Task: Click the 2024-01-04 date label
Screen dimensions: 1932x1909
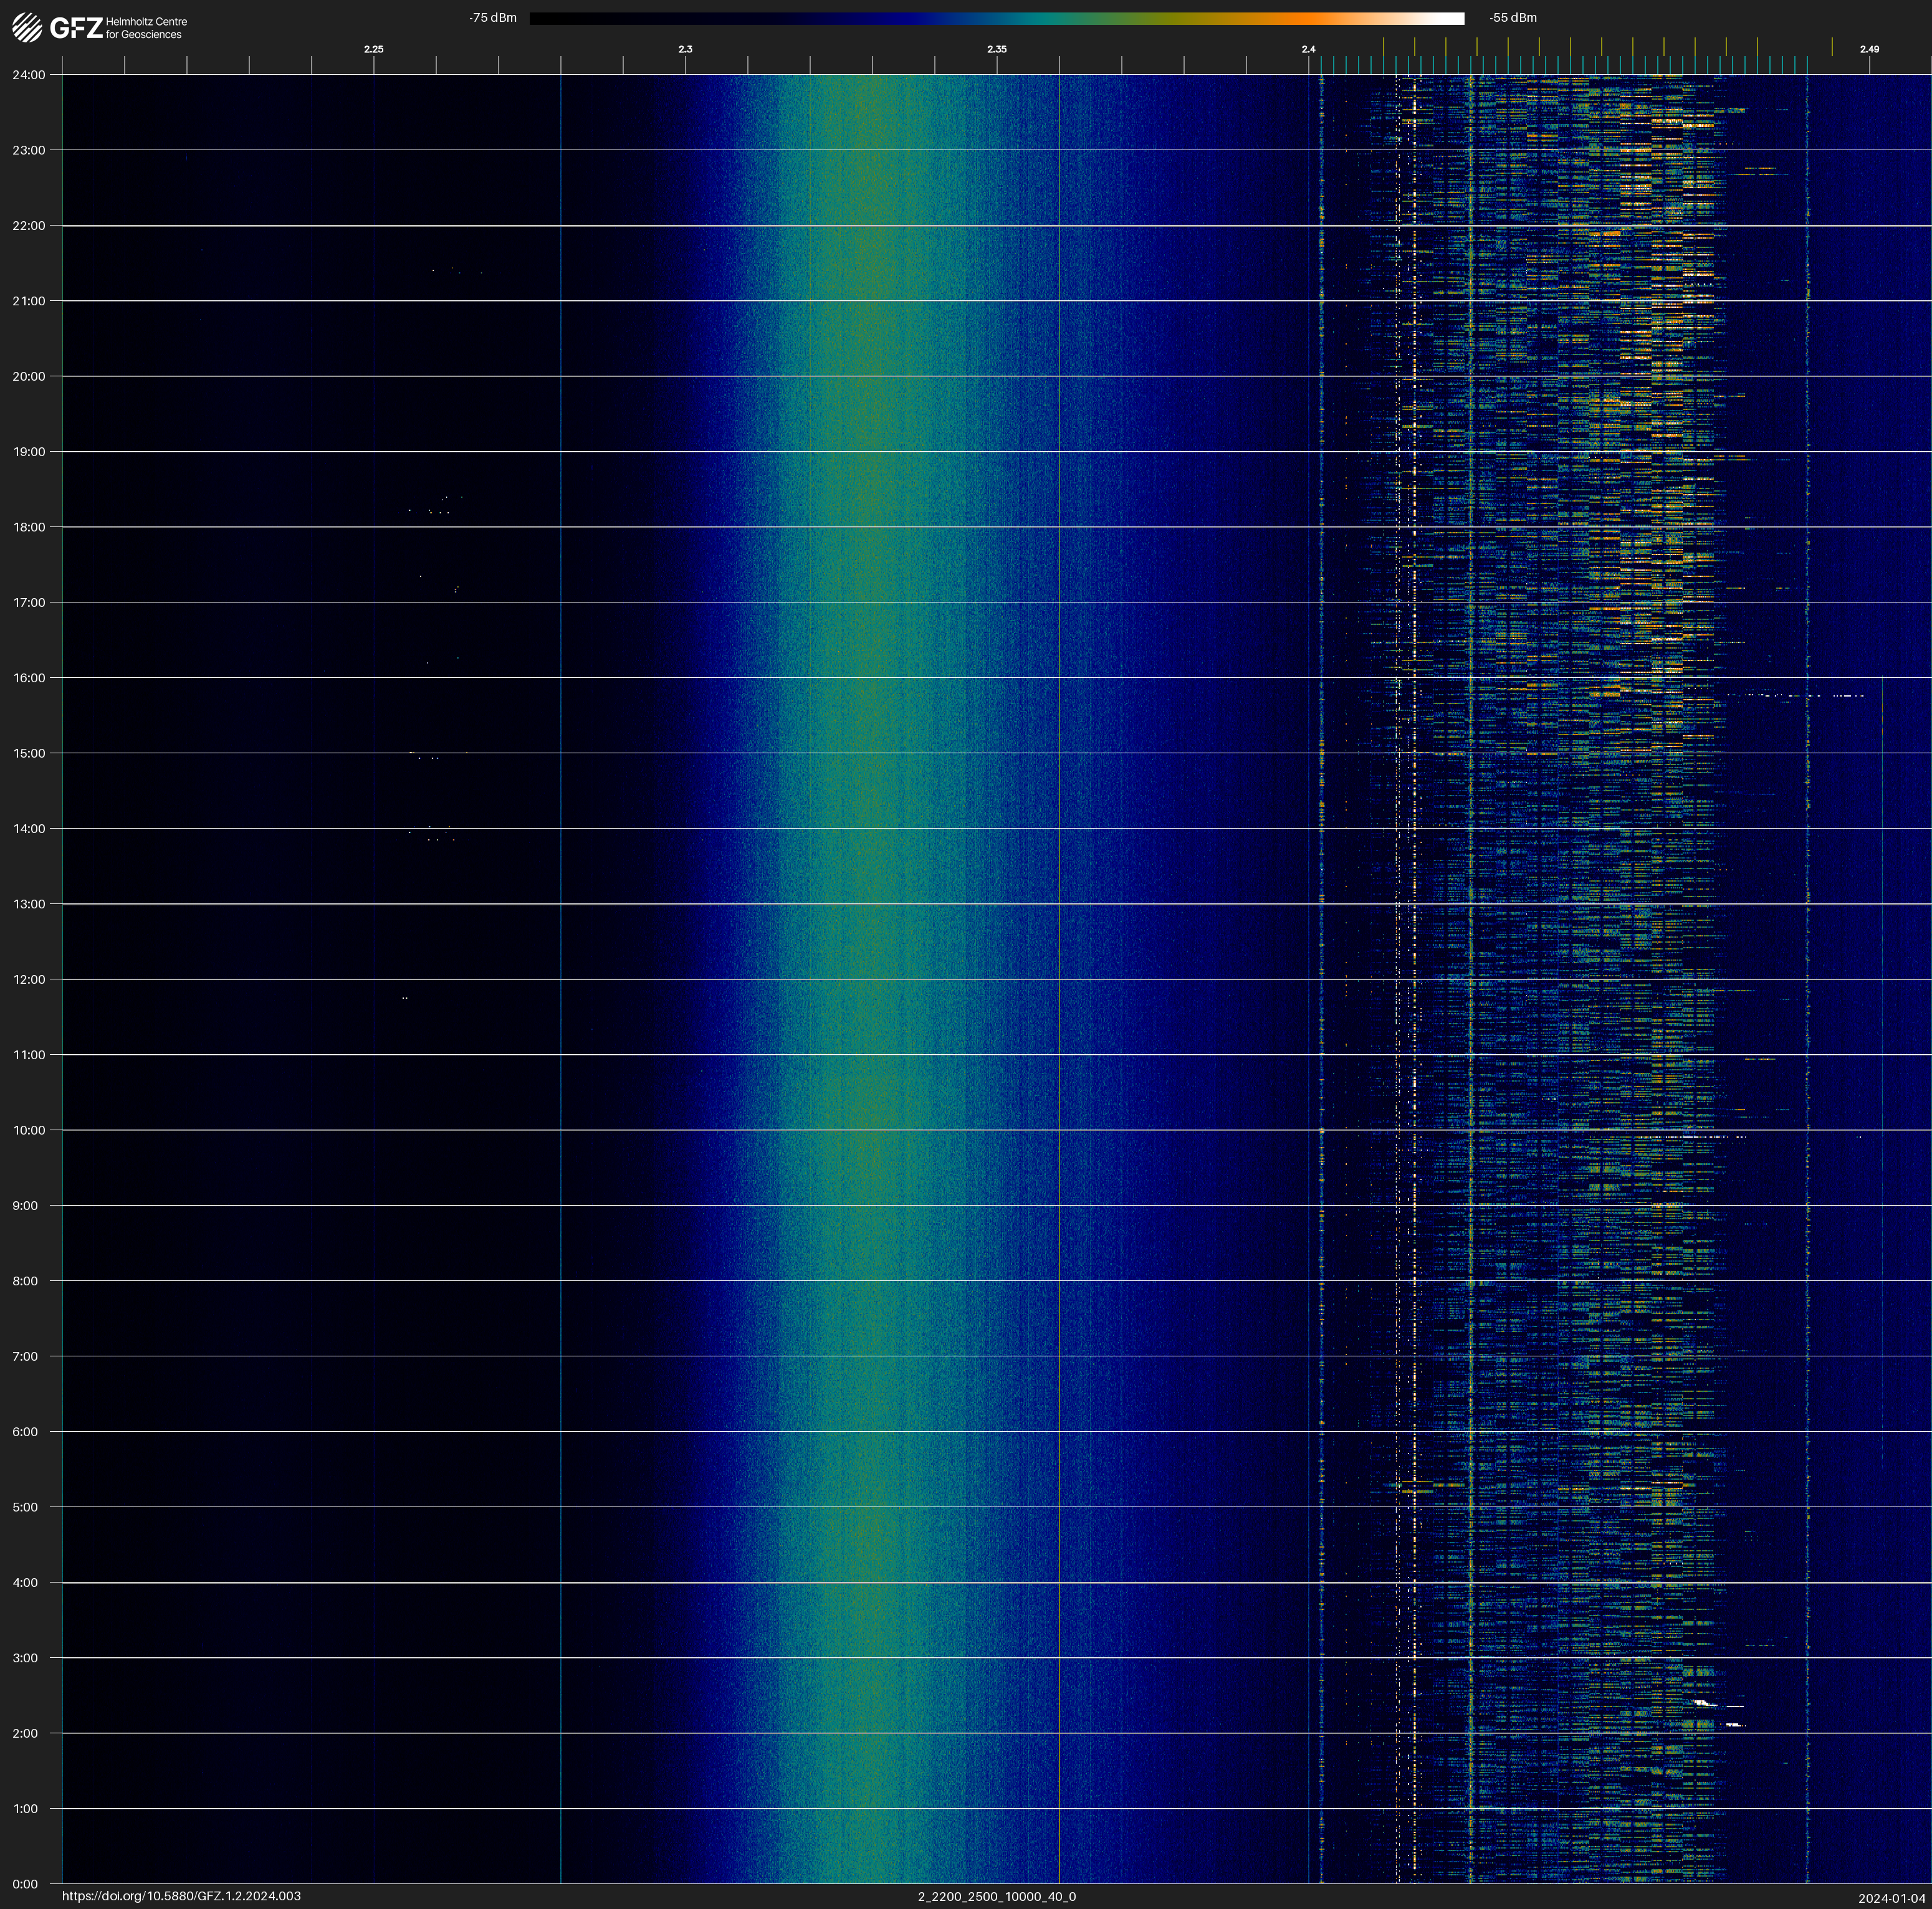Action: pos(1891,1898)
